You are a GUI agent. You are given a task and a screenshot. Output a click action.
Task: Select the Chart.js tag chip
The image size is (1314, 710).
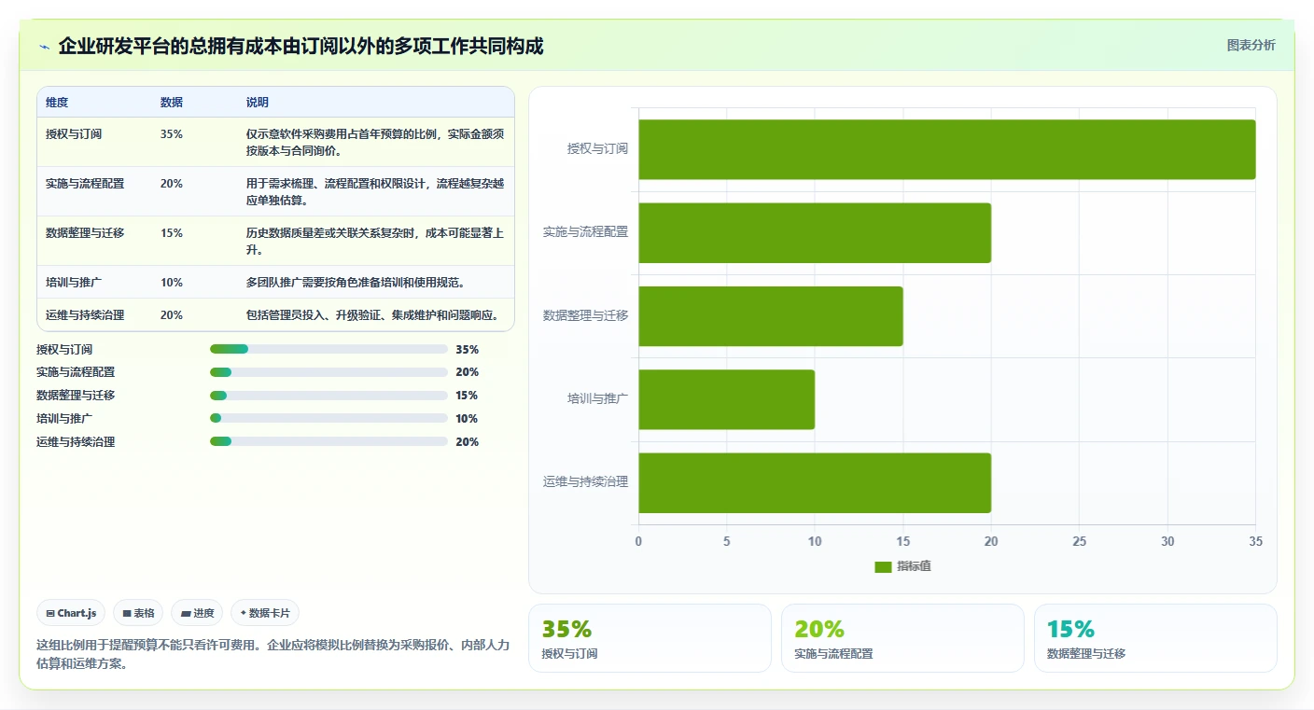pos(72,613)
